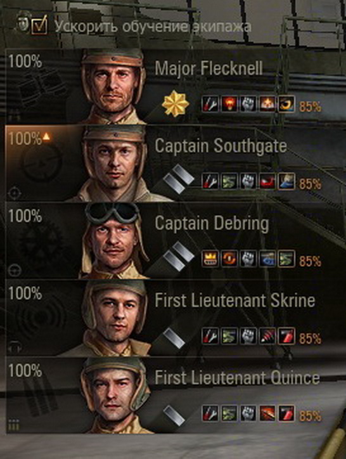
Task: Select Captain Debring's crown skill icon
Action: pos(210,259)
